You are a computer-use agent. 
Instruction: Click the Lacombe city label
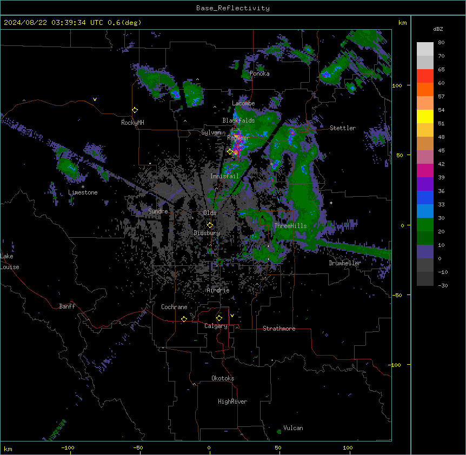[243, 103]
